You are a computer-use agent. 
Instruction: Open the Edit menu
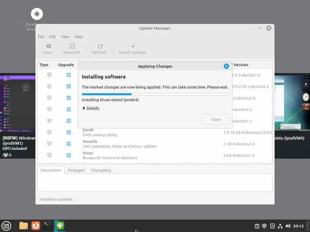(x=52, y=37)
